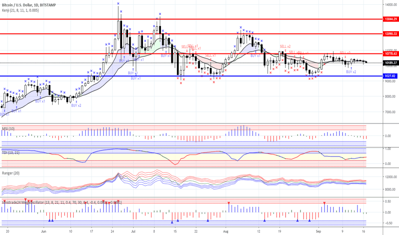Click the 14000.00 price axis value
Viewport: 399px width, 235px height.
(390, 5)
